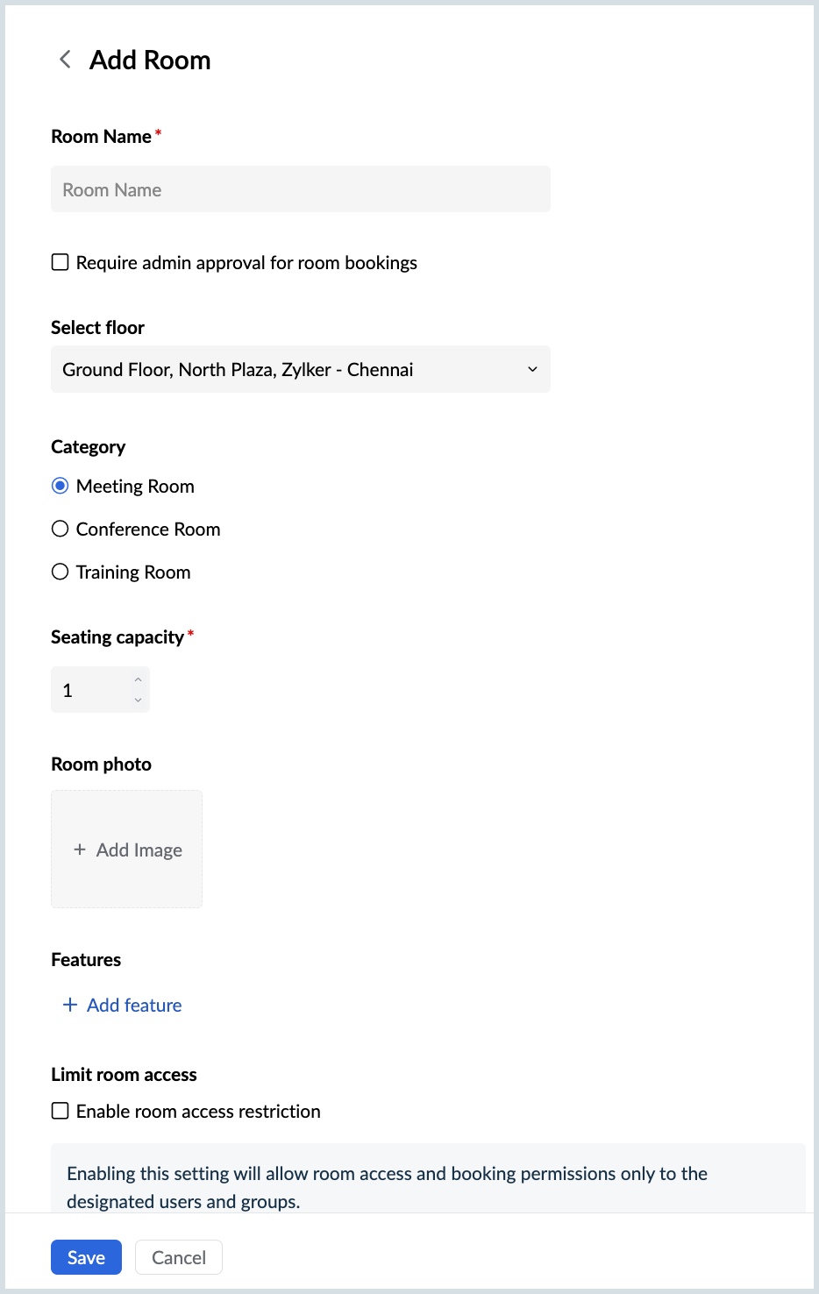Click the back arrow beside Add Room
The width and height of the screenshot is (819, 1294).
(65, 60)
